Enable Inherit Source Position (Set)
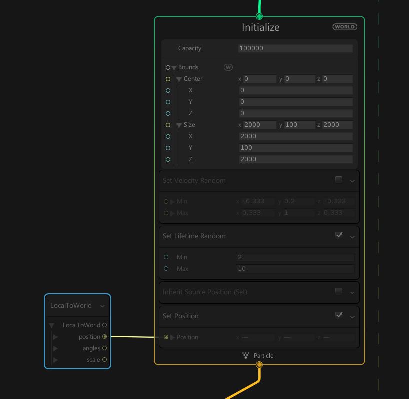The height and width of the screenshot is (399, 409). (x=338, y=291)
